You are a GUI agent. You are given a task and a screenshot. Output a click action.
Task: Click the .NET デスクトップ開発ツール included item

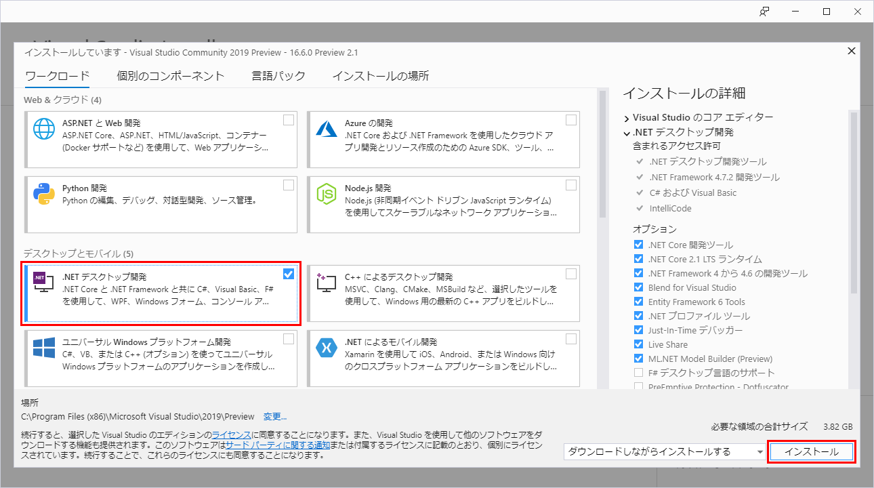pos(707,162)
